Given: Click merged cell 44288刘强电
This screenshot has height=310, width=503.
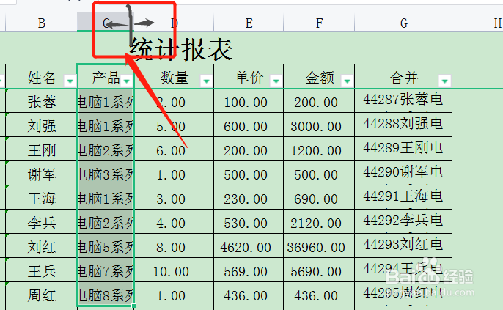Looking at the screenshot, I should coord(403,125).
